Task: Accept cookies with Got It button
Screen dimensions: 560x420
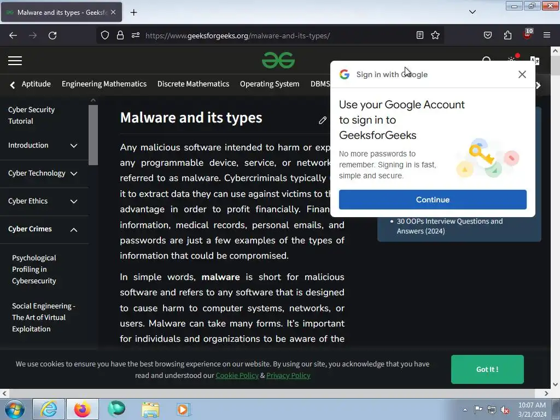Action: pyautogui.click(x=487, y=369)
